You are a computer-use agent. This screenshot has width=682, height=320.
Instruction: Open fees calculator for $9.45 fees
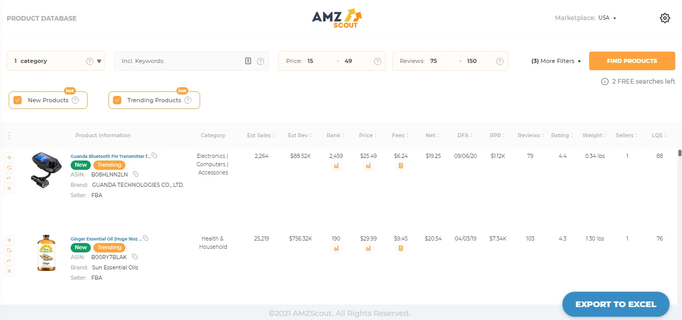click(401, 248)
